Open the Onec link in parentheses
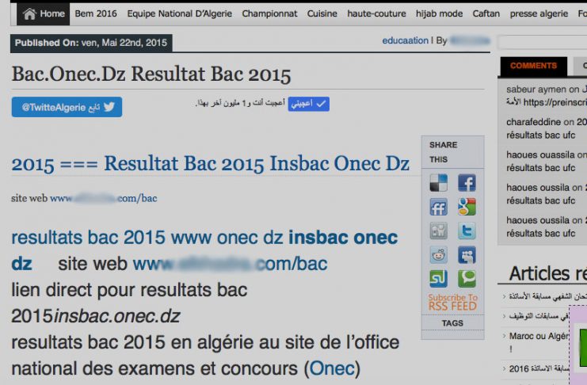587x385 pixels. coord(332,368)
